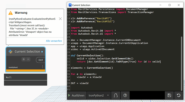This screenshot has height=102, width=185.
Task: Click the IronPython2 label on the node
Action: click(x=13, y=67)
